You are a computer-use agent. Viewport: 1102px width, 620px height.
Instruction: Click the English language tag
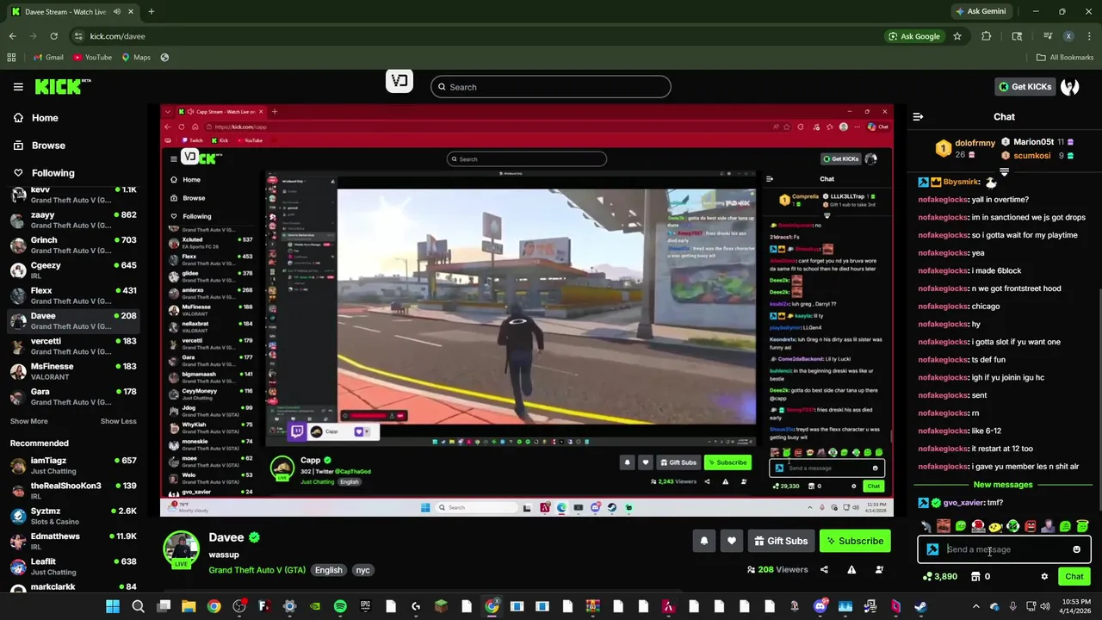coord(328,570)
